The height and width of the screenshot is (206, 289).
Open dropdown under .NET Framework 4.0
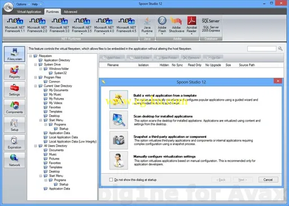(x=104, y=34)
